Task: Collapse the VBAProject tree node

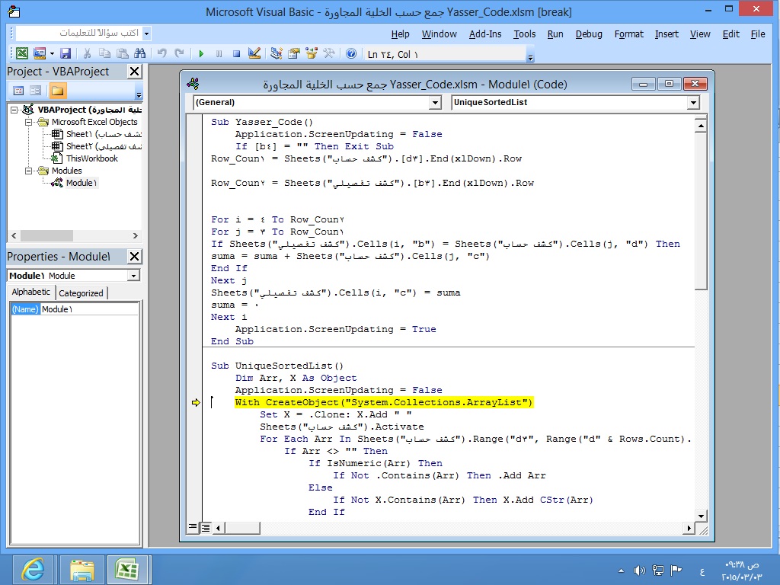Action: (x=14, y=110)
